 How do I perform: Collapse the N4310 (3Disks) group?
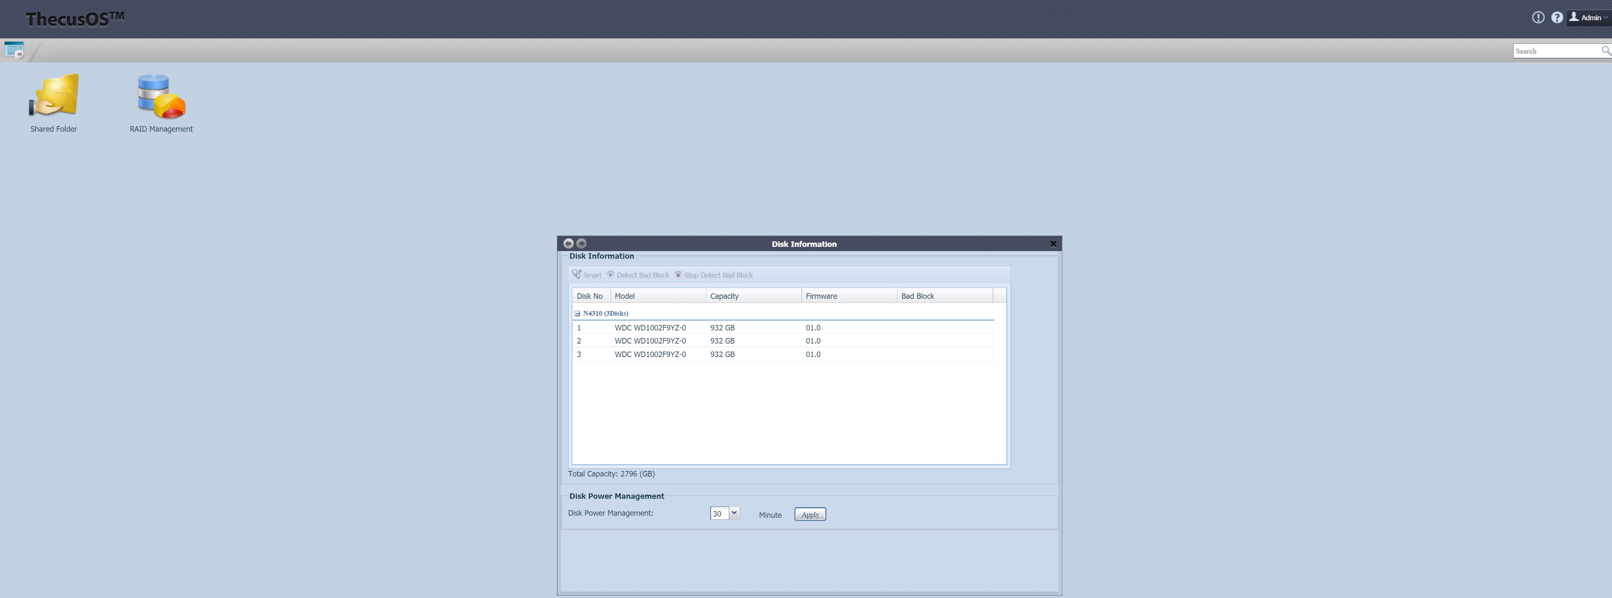pos(577,313)
